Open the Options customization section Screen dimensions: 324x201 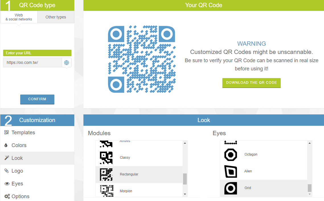coord(37,196)
